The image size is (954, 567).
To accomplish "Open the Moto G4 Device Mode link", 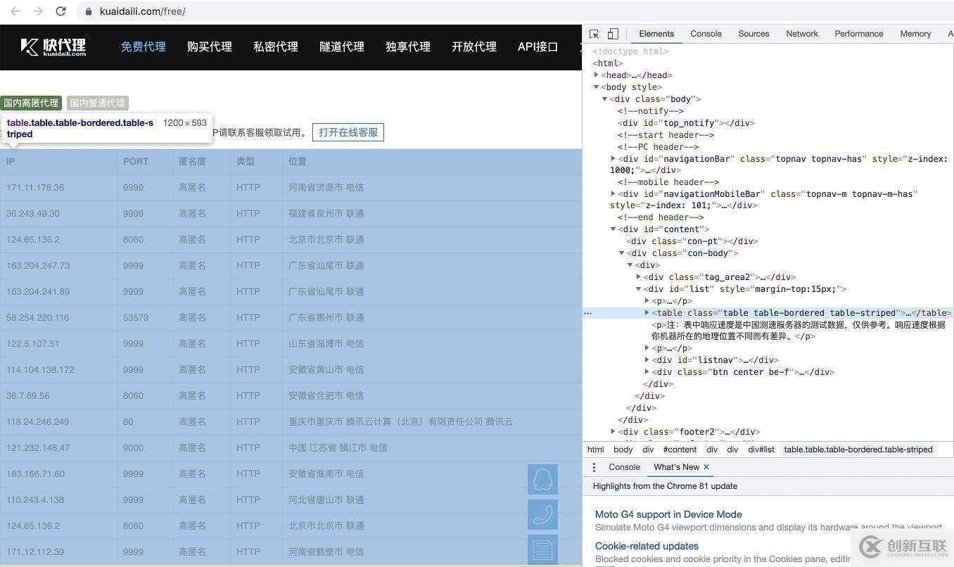I will tap(668, 514).
